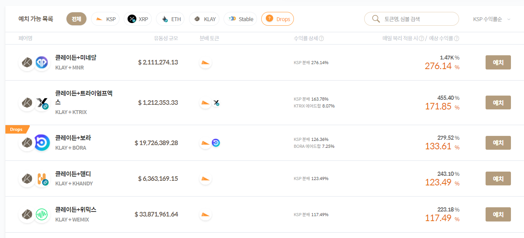Screen dimensions: 524x238
Task: Open the 클레이튼+위믹스 pool name
Action: click(76, 210)
